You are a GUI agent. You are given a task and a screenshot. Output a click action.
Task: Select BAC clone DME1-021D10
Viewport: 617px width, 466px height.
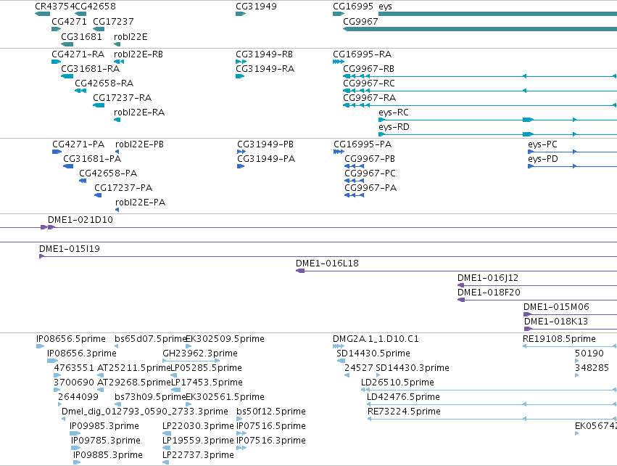coord(80,220)
